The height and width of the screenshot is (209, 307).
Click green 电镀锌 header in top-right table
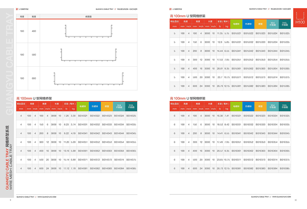coord(236,24)
